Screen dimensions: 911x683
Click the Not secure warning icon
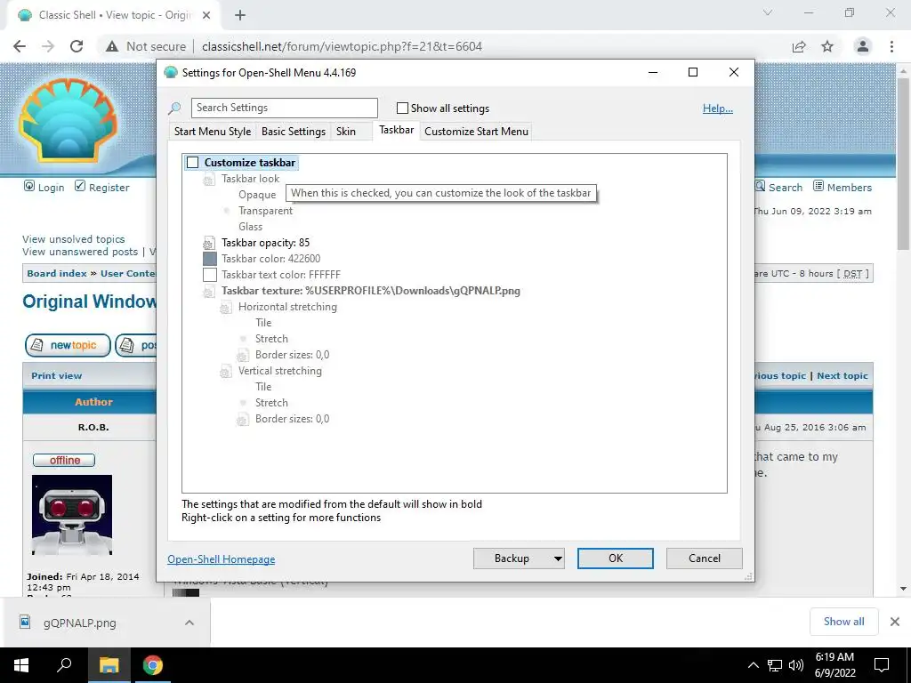pos(112,46)
